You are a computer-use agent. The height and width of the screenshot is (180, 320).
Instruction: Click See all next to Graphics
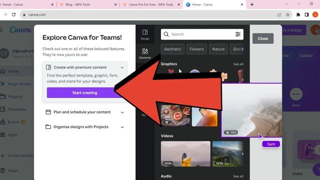point(238,64)
